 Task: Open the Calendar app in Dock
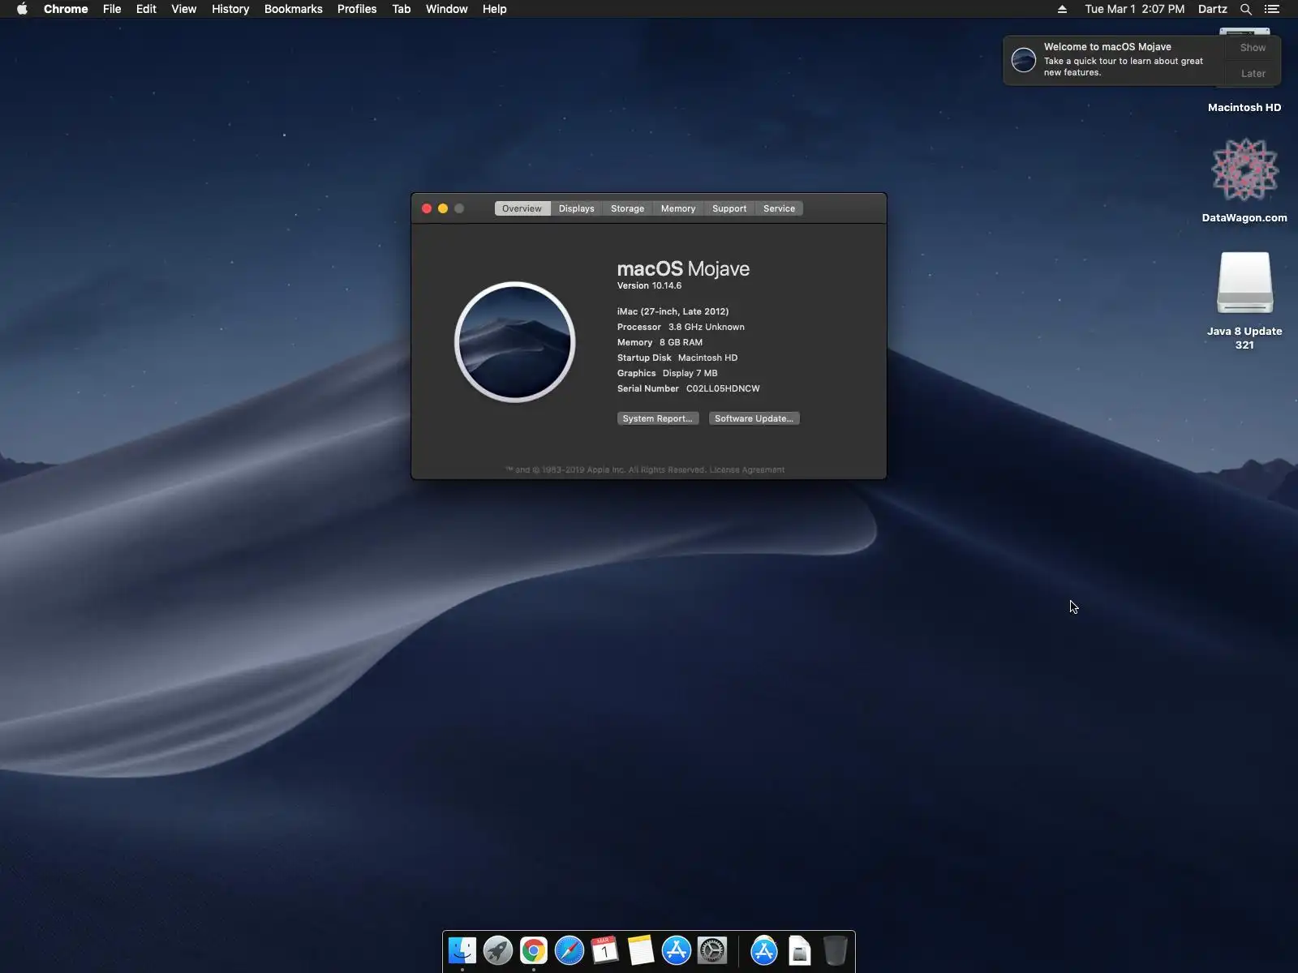[605, 950]
